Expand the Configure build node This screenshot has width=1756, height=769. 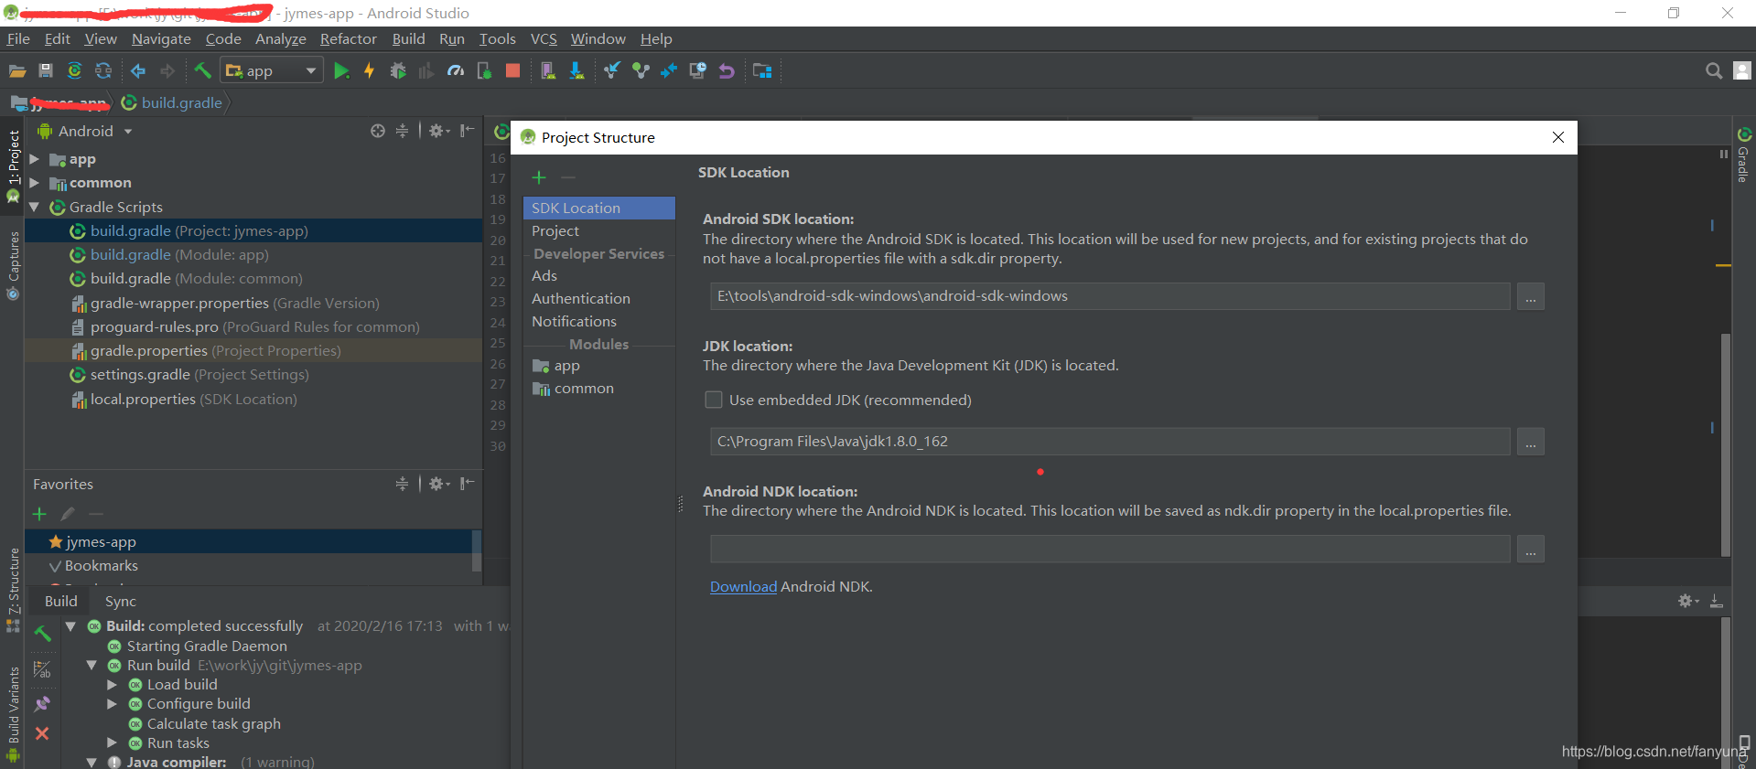(x=112, y=704)
